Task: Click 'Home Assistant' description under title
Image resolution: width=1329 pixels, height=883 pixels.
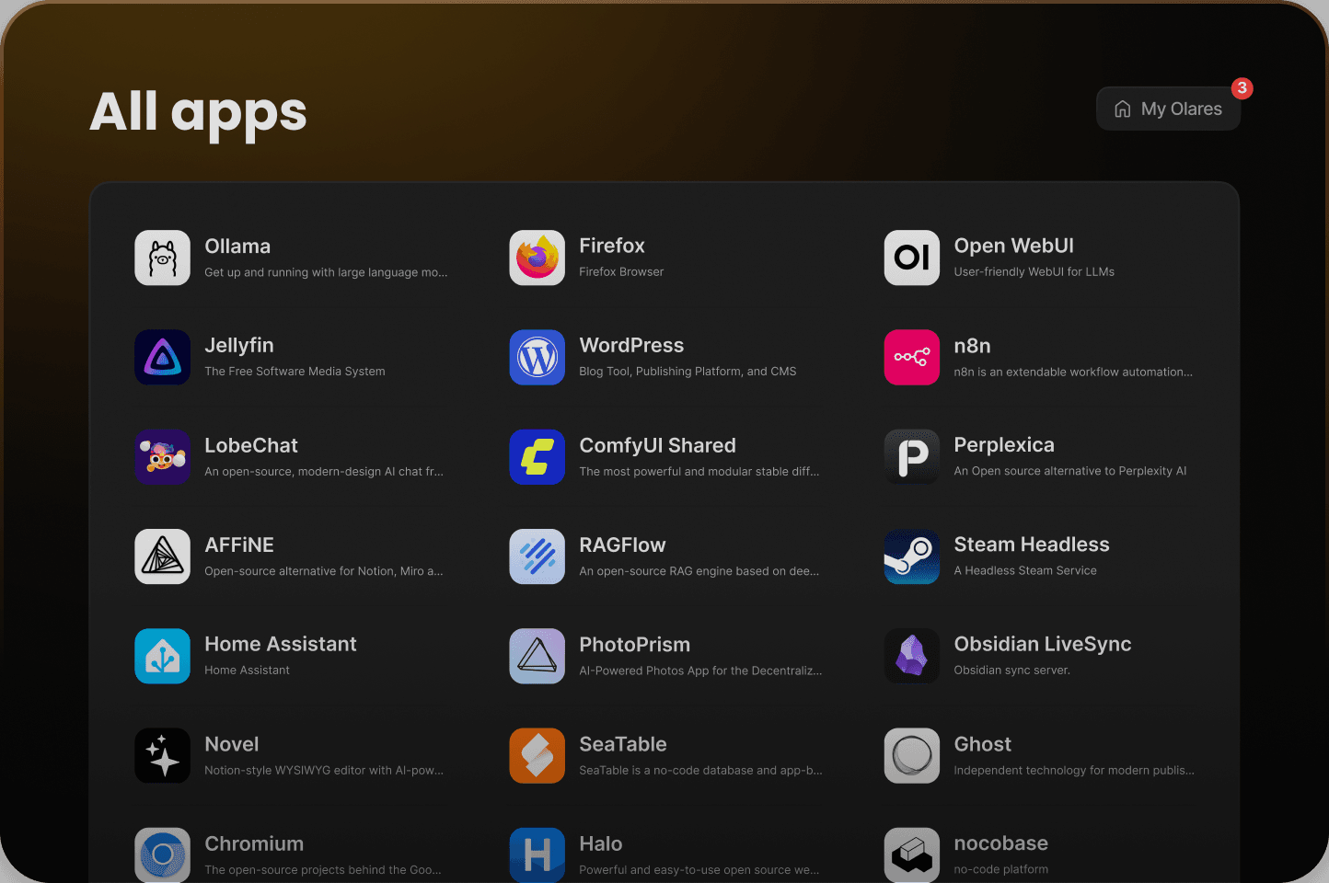Action: [247, 671]
